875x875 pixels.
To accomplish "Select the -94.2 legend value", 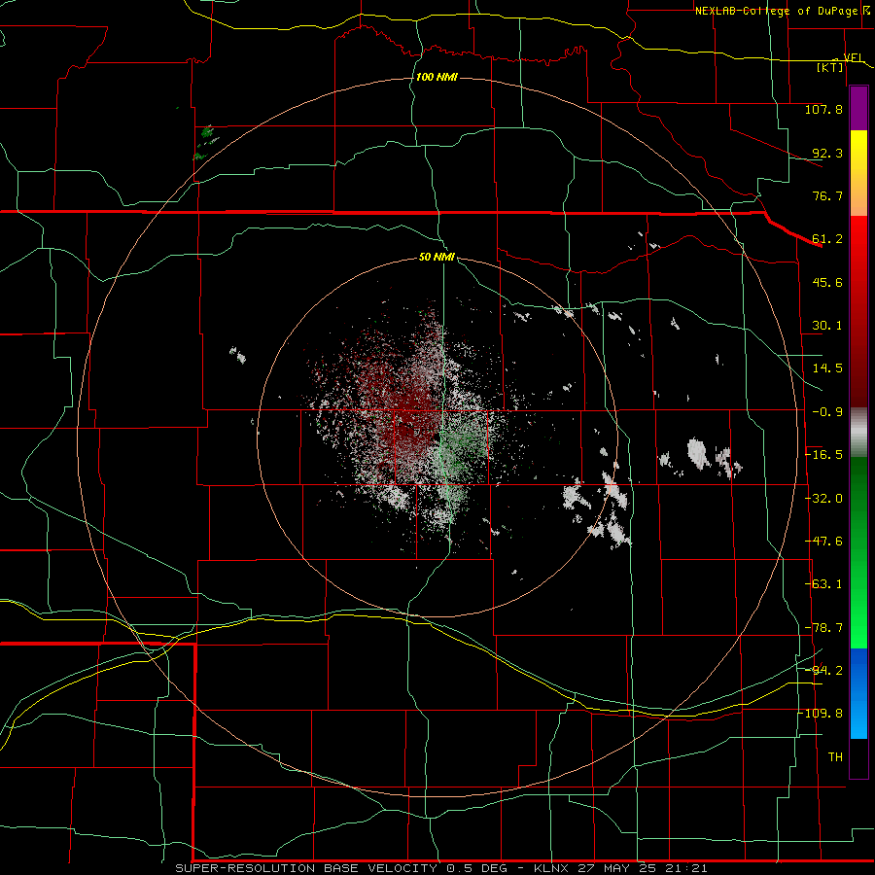I will (x=823, y=670).
